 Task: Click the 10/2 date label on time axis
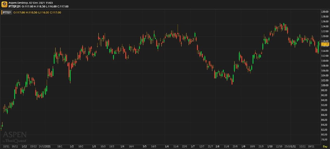click(81, 147)
